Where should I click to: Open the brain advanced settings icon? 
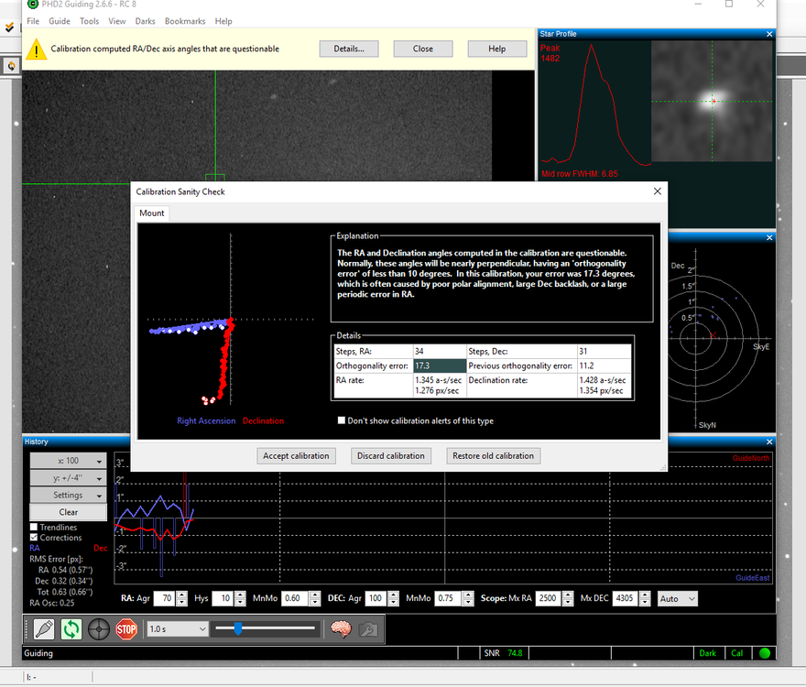pyautogui.click(x=341, y=629)
